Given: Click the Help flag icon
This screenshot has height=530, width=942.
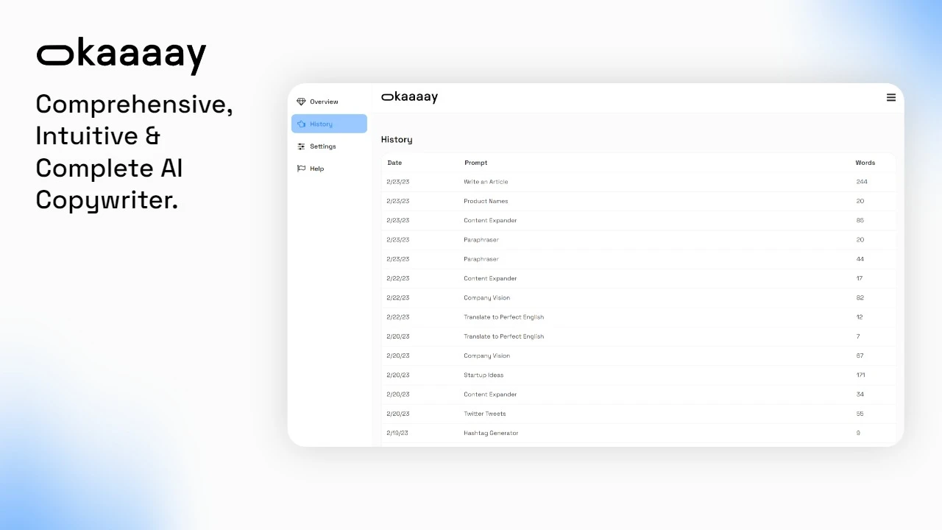Looking at the screenshot, I should [x=301, y=169].
